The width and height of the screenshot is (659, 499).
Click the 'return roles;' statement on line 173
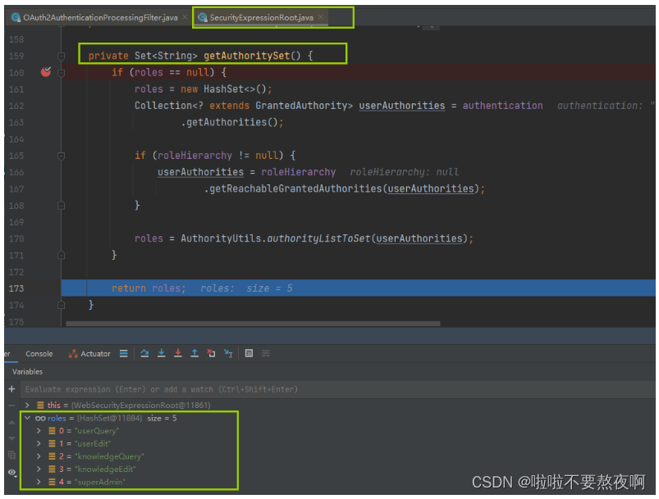[149, 288]
